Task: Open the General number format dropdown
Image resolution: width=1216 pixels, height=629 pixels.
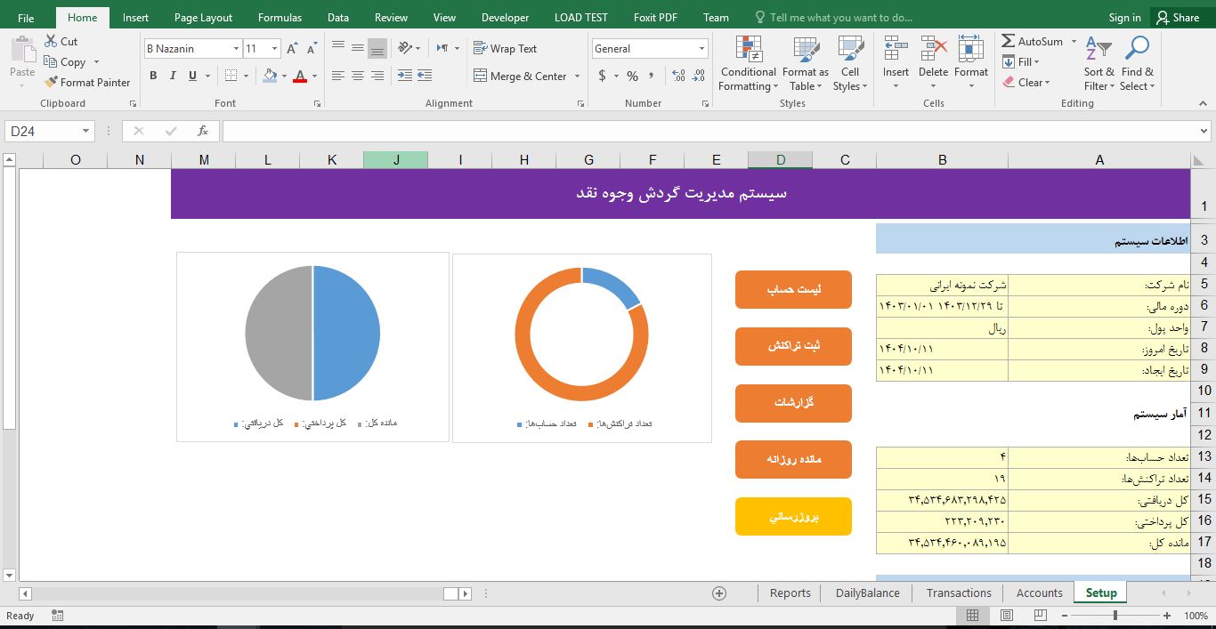Action: pos(701,49)
